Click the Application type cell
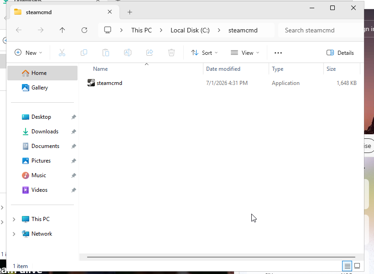The image size is (374, 274). [286, 83]
